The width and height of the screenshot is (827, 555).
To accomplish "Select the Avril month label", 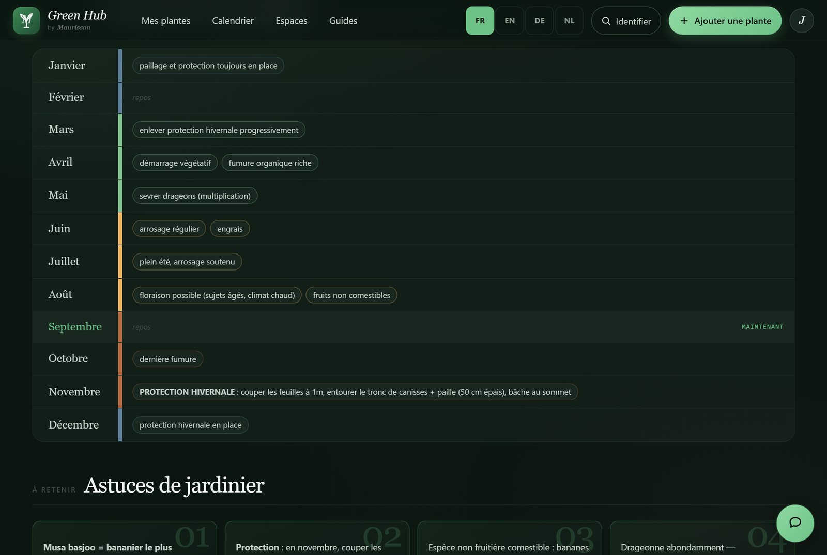I will tap(60, 163).
